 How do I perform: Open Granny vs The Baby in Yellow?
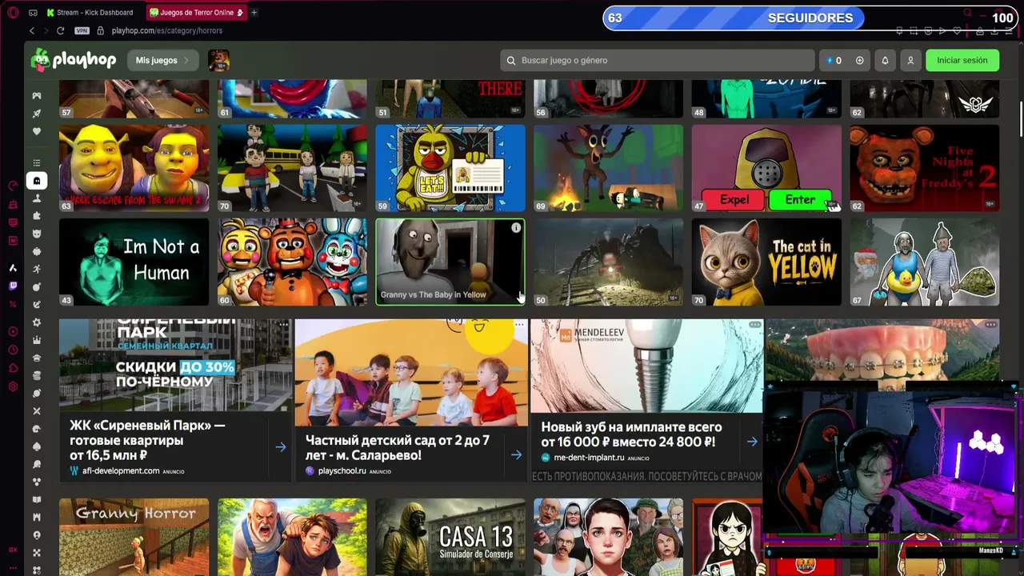tap(450, 262)
